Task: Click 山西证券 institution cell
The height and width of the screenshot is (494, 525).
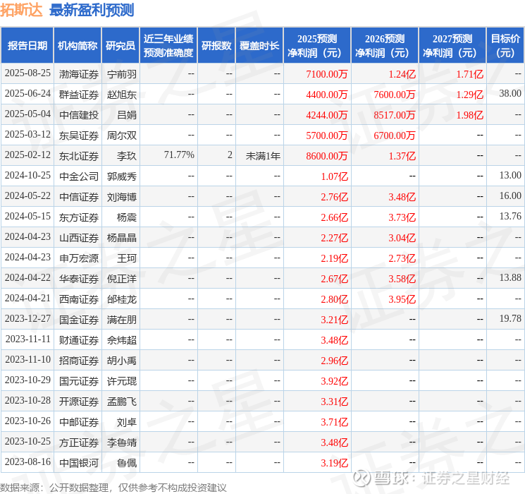Action: click(79, 238)
